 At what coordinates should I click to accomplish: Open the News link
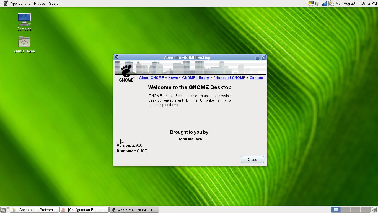pos(173,78)
